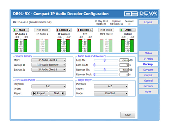
Task: Expand Jingle Player playback order dropdown
Action: (x=111, y=86)
